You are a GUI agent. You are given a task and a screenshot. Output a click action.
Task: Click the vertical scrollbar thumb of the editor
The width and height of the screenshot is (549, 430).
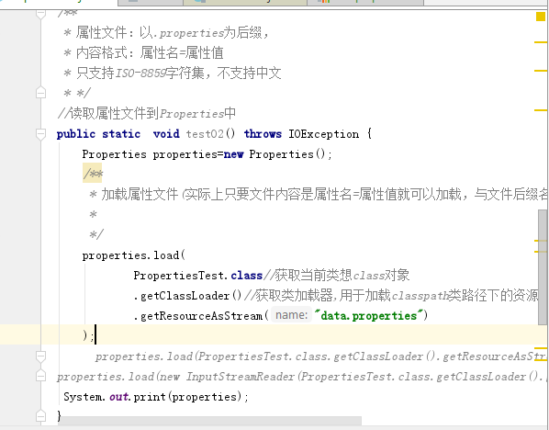pyautogui.click(x=543, y=266)
